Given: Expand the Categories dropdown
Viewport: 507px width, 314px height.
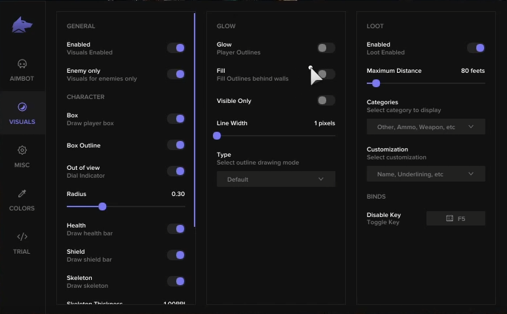Looking at the screenshot, I should point(425,127).
